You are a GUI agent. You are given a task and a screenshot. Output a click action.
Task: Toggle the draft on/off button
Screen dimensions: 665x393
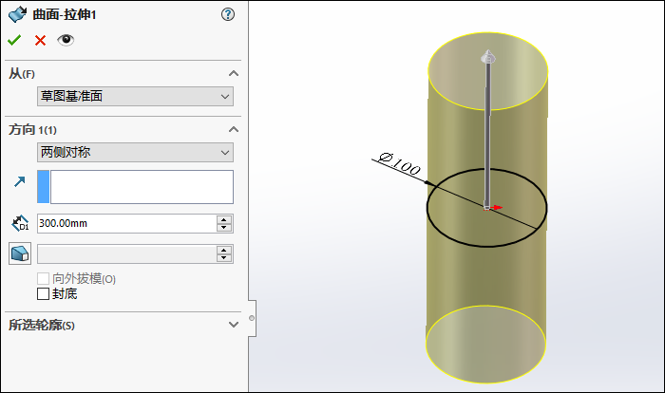(x=20, y=253)
